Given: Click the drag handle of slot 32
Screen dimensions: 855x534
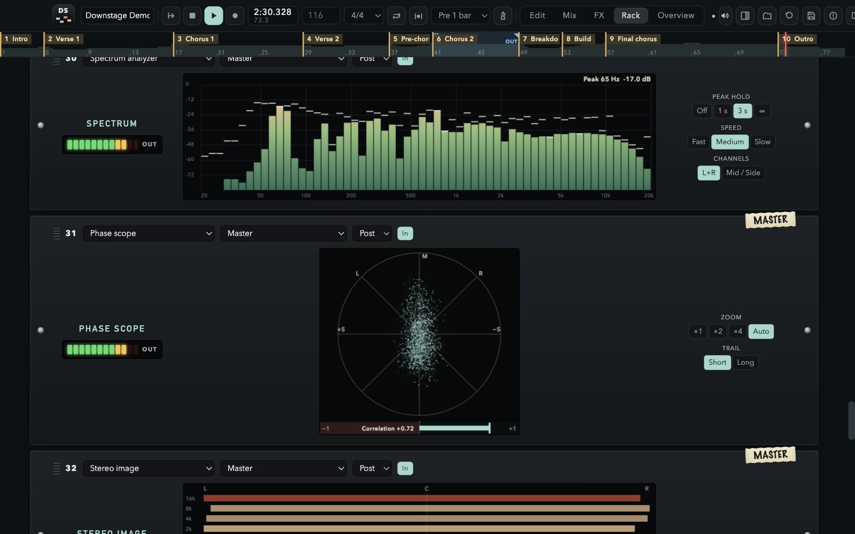Looking at the screenshot, I should [57, 468].
